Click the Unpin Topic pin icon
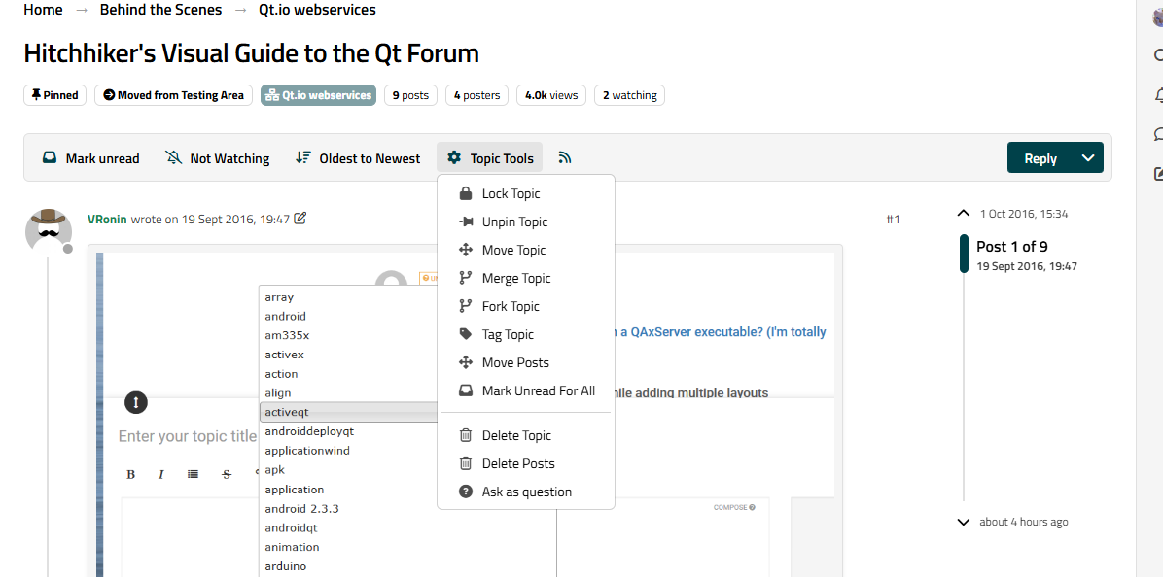The image size is (1163, 577). tap(466, 221)
